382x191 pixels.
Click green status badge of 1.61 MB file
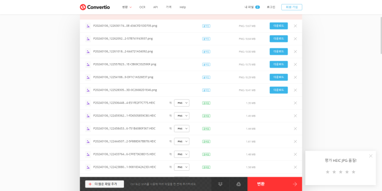(x=206, y=141)
